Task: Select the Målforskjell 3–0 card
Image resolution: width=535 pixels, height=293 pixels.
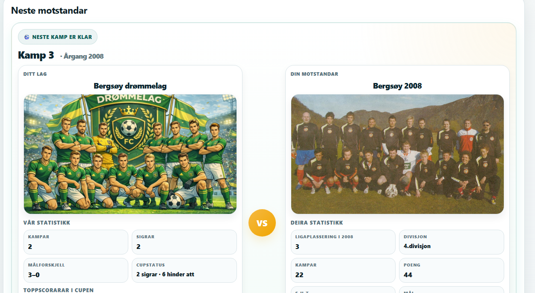Action: pos(76,270)
